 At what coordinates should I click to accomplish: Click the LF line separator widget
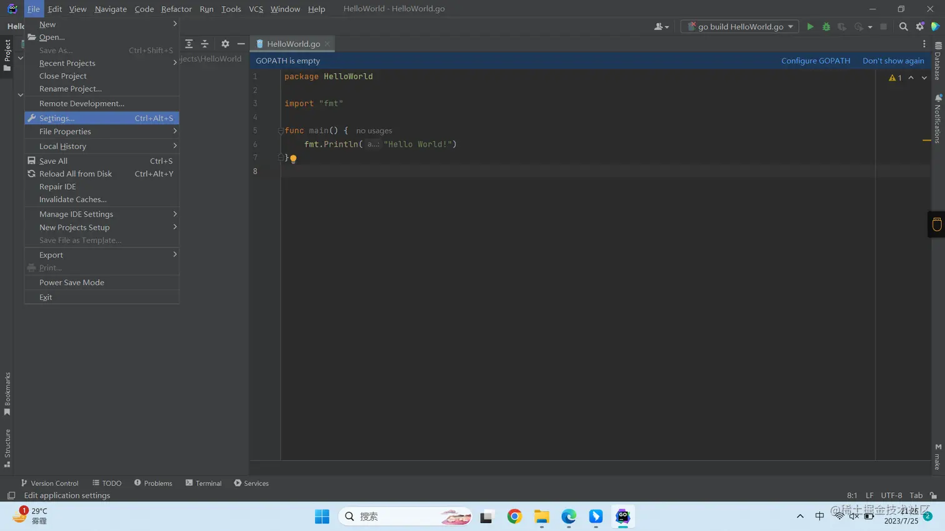(869, 495)
